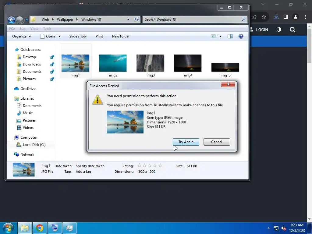Open the Windows Start orb
The image size is (312, 234).
8,228
